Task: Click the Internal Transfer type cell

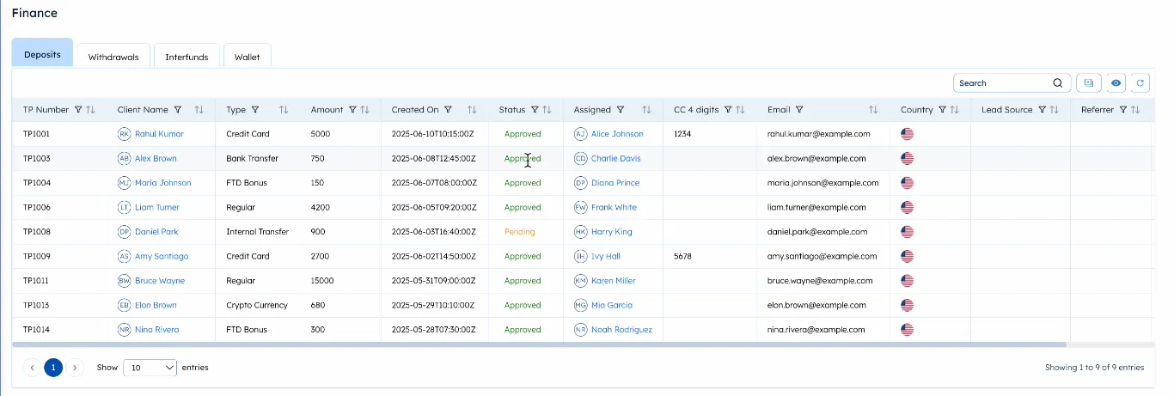Action: (x=257, y=232)
